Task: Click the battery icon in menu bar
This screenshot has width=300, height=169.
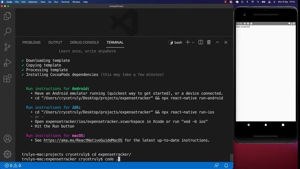Action: point(263,2)
